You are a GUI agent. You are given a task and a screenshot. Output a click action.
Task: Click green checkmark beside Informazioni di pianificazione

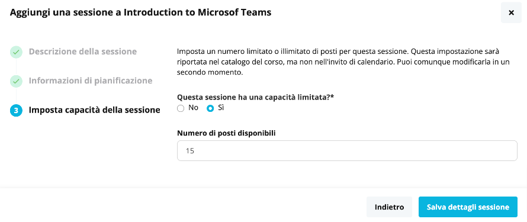(16, 81)
